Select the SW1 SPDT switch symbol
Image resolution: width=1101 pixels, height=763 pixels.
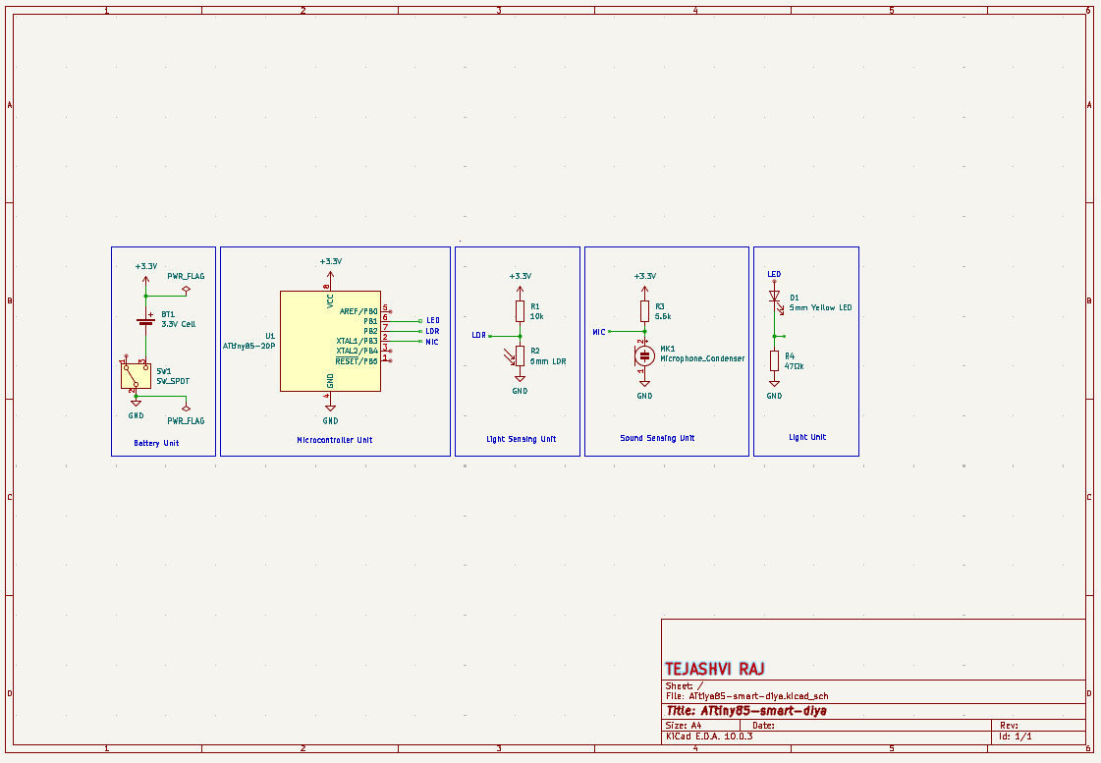[x=136, y=375]
